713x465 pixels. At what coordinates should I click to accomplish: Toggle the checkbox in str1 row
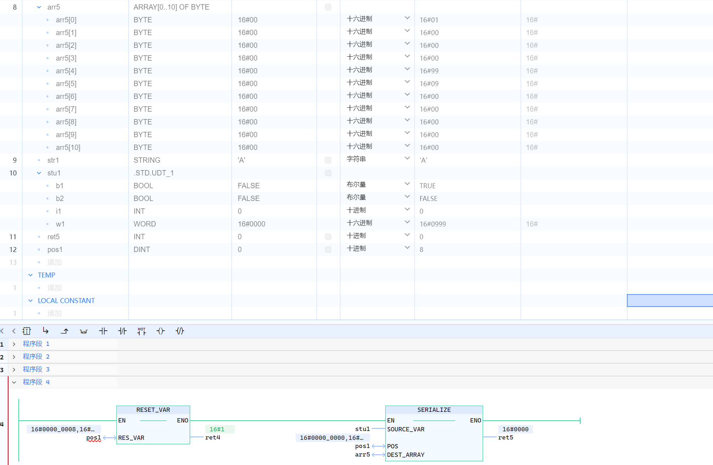[328, 160]
